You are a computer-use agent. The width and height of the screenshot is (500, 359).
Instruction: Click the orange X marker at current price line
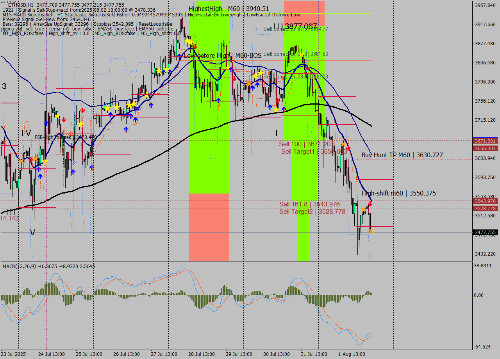371,231
